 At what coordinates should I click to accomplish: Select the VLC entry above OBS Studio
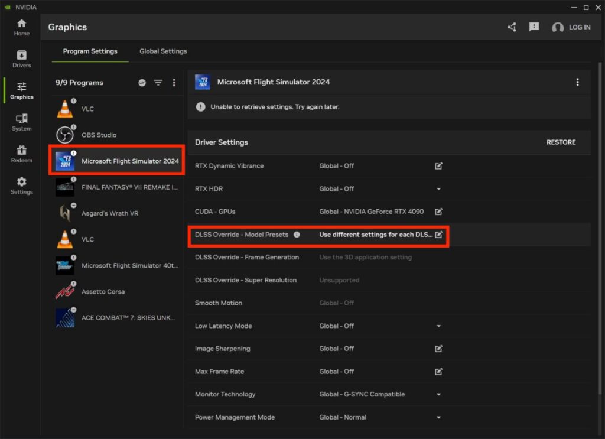pos(117,109)
